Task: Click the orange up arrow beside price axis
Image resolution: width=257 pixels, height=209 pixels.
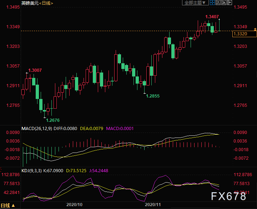Action: (x=255, y=29)
